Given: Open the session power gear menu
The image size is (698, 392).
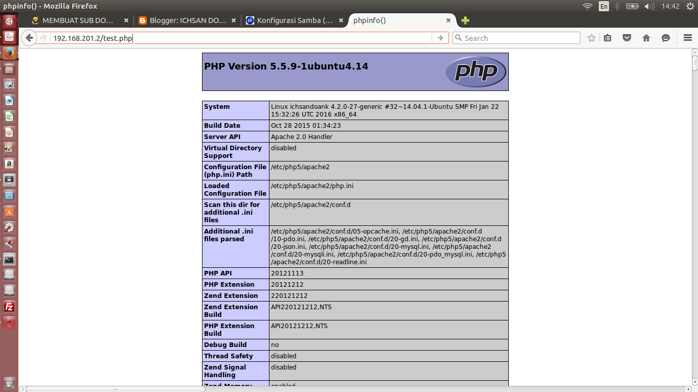Looking at the screenshot, I should [689, 6].
